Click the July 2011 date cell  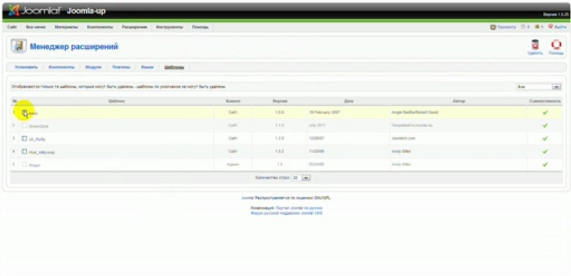pyautogui.click(x=317, y=125)
